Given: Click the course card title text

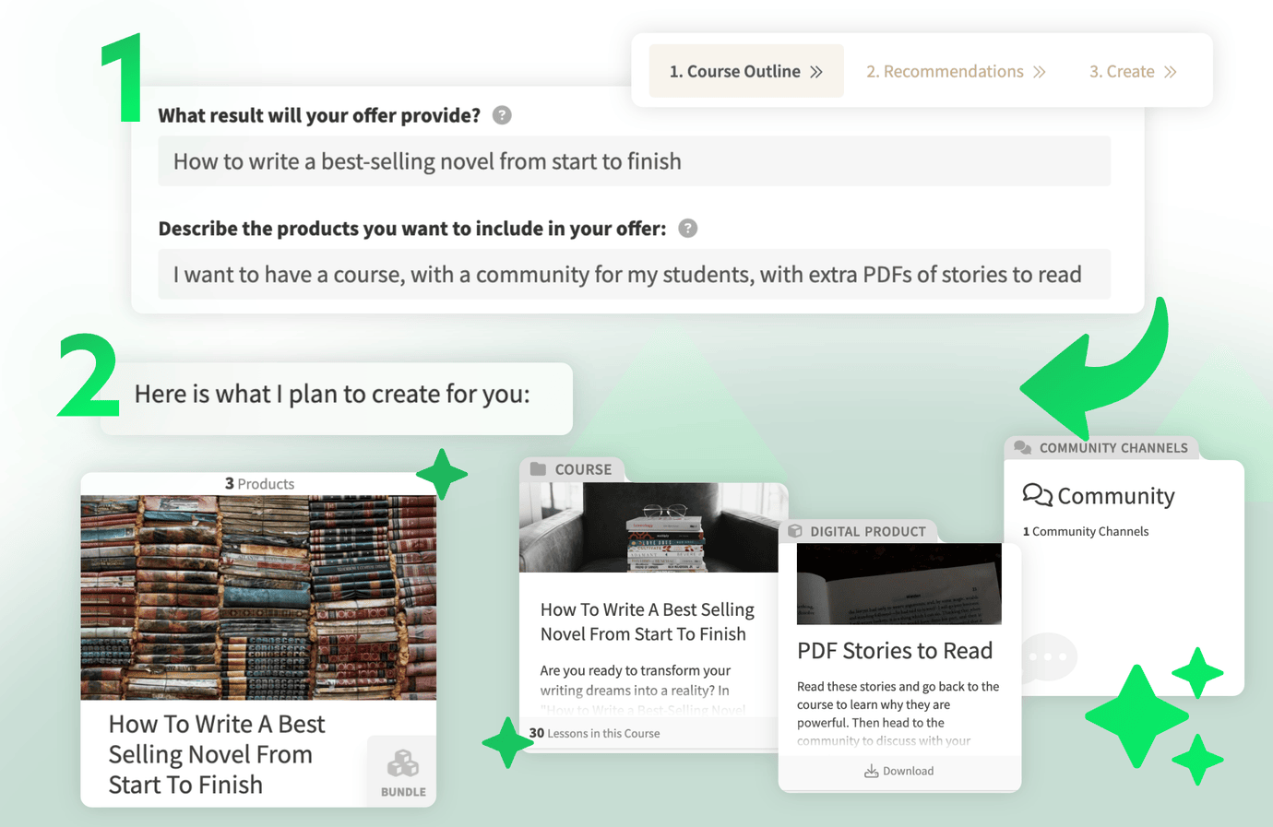Looking at the screenshot, I should coord(647,621).
